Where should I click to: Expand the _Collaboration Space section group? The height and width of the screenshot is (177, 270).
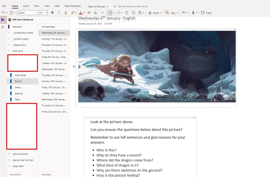click(x=9, y=33)
